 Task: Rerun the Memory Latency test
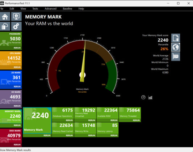(x=114, y=135)
